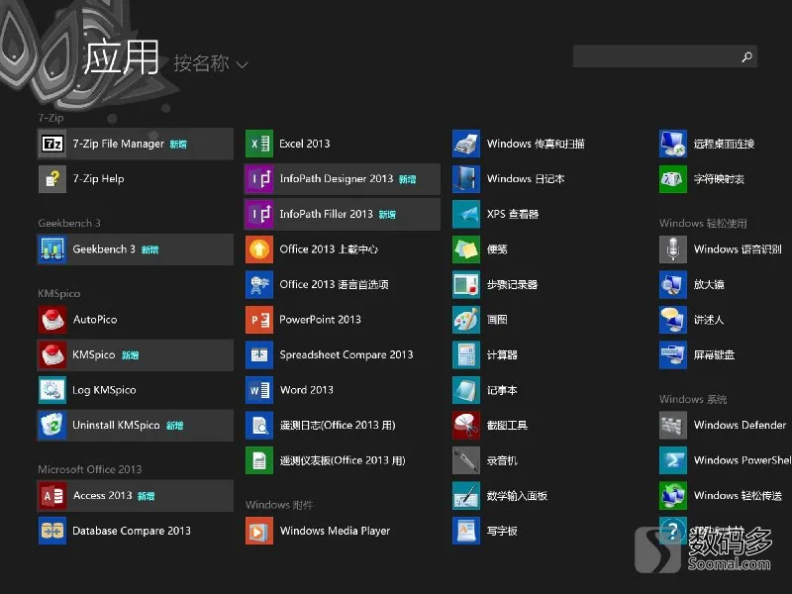
Task: Open the Windows Defender icon
Action: click(x=673, y=425)
